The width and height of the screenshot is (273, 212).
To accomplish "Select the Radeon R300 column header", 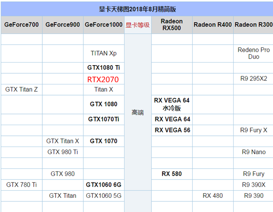I will coord(253,25).
